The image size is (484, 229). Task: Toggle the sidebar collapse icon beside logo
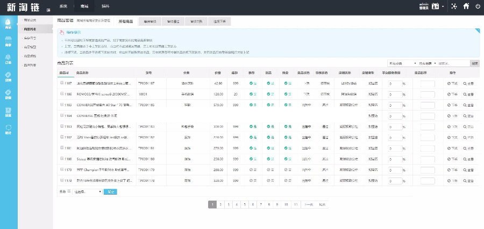point(49,10)
